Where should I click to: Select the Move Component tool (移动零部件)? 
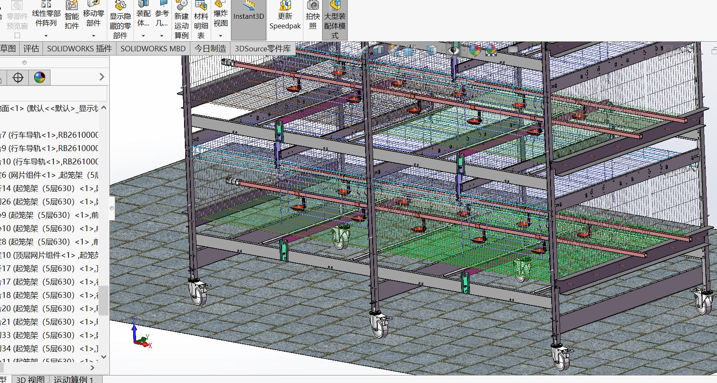coord(93,15)
